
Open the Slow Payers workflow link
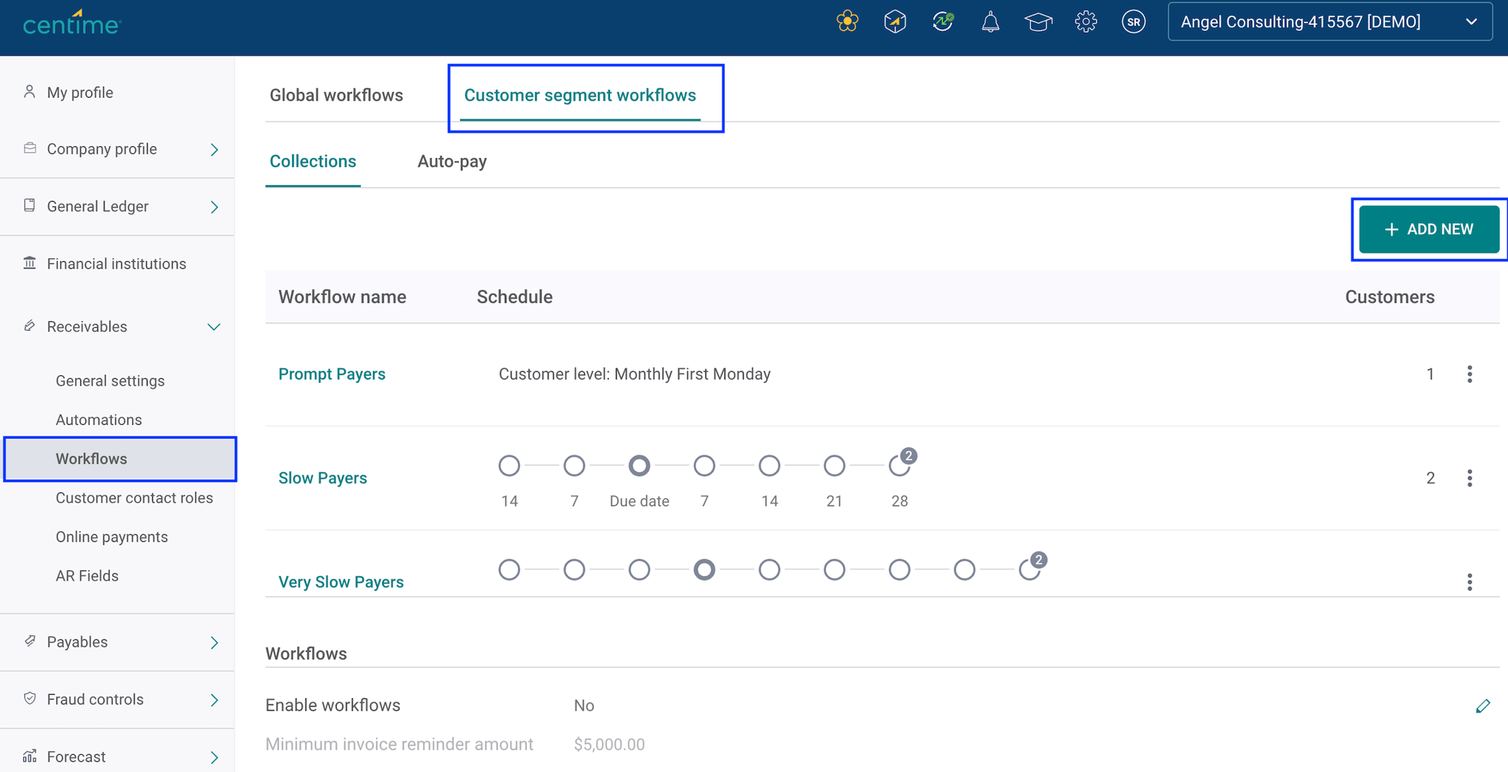[323, 477]
